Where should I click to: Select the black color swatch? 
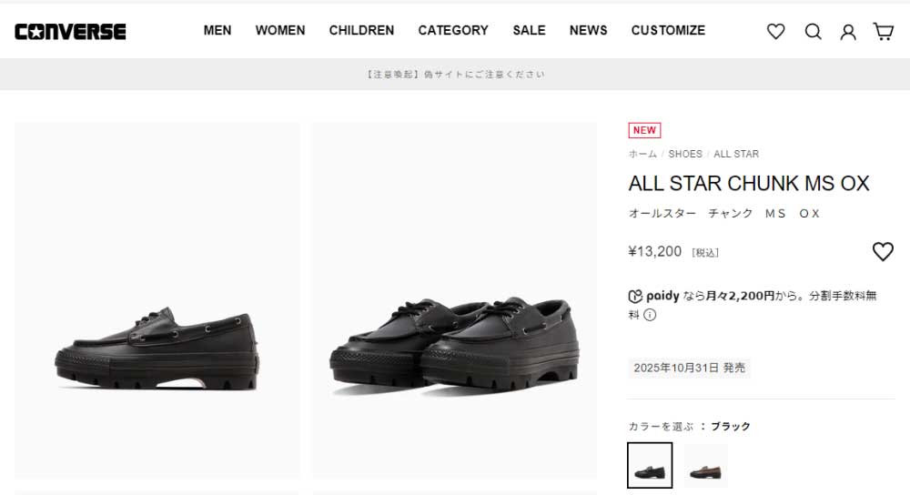(x=650, y=465)
